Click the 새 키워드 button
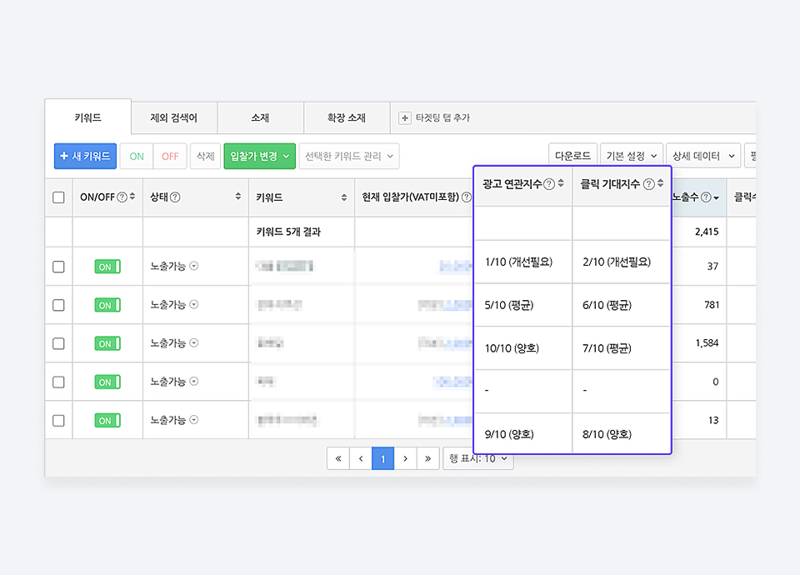Image resolution: width=800 pixels, height=575 pixels. pyautogui.click(x=84, y=156)
